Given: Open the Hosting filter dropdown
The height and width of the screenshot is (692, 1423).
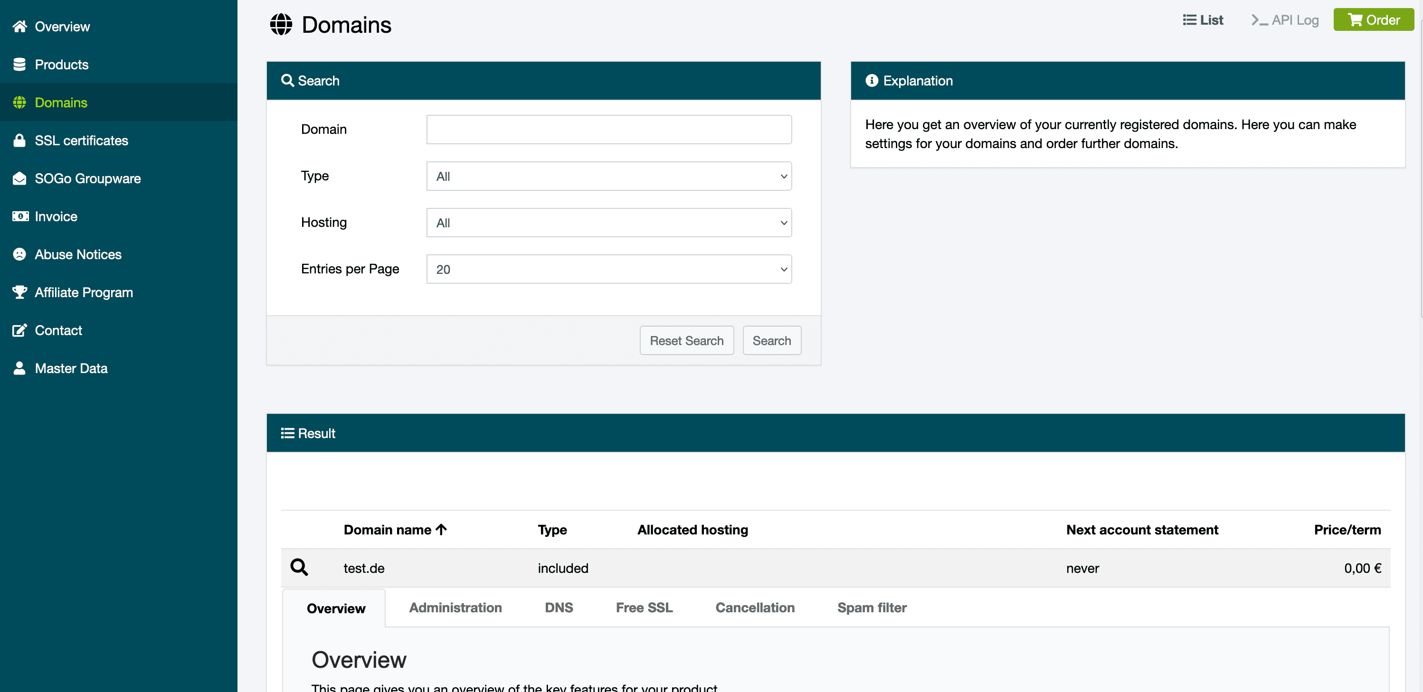Looking at the screenshot, I should (x=609, y=223).
